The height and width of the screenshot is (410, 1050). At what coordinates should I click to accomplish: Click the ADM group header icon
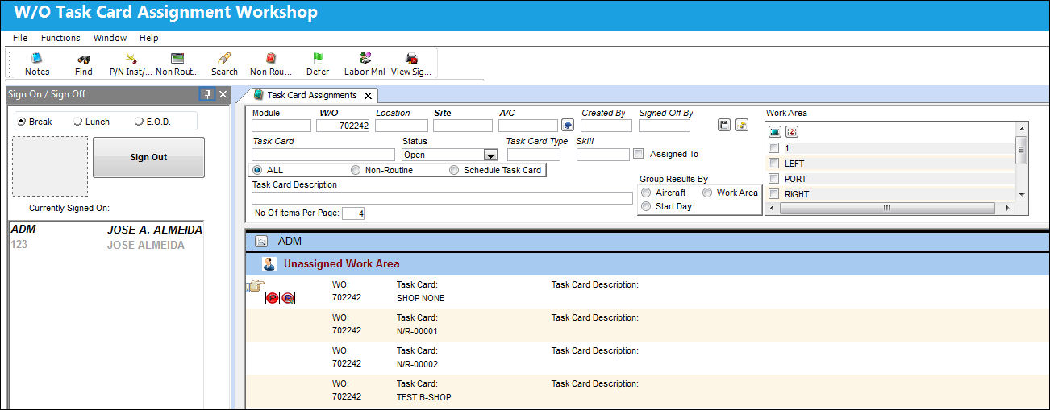tap(261, 241)
